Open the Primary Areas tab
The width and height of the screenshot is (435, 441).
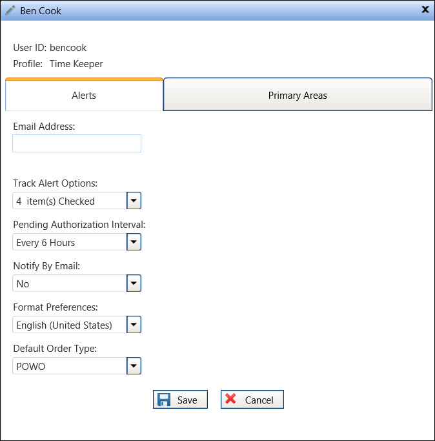tap(298, 96)
